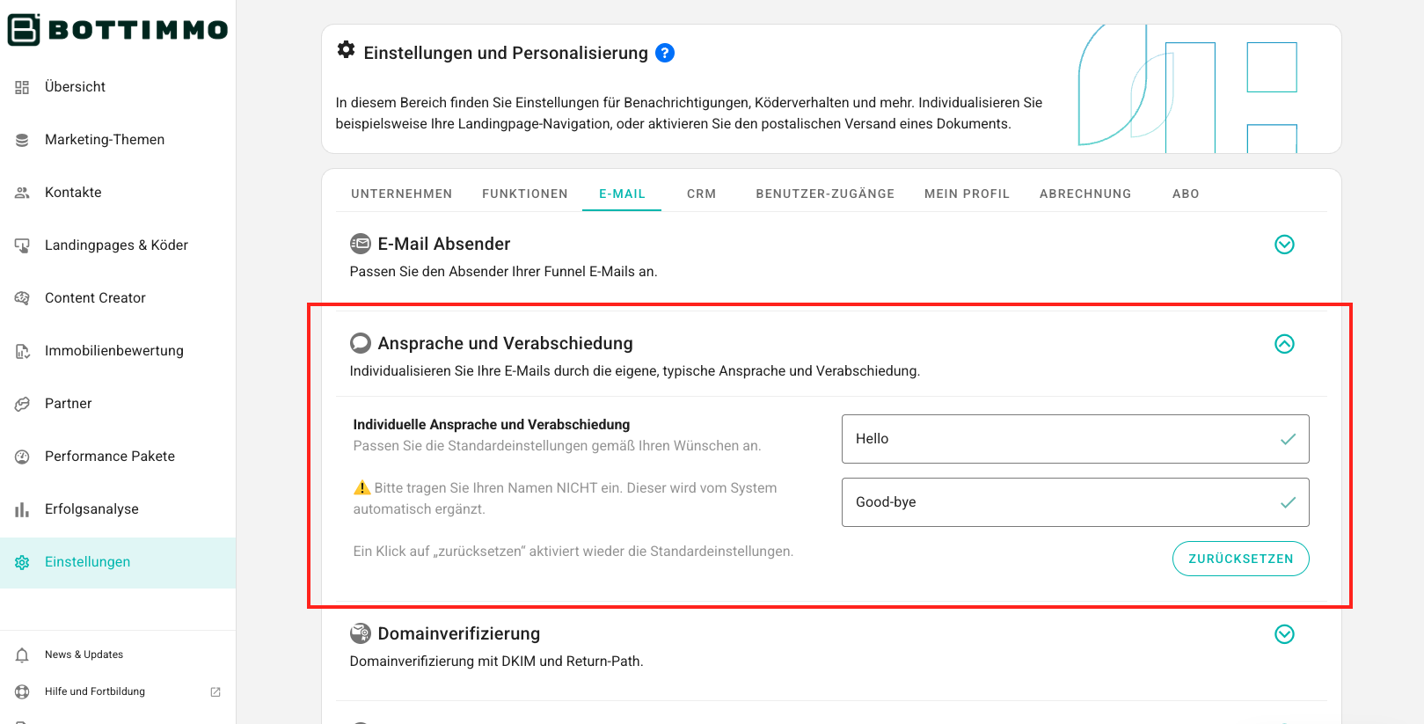Click the Immobilienbewertung icon
The width and height of the screenshot is (1424, 724).
point(22,351)
